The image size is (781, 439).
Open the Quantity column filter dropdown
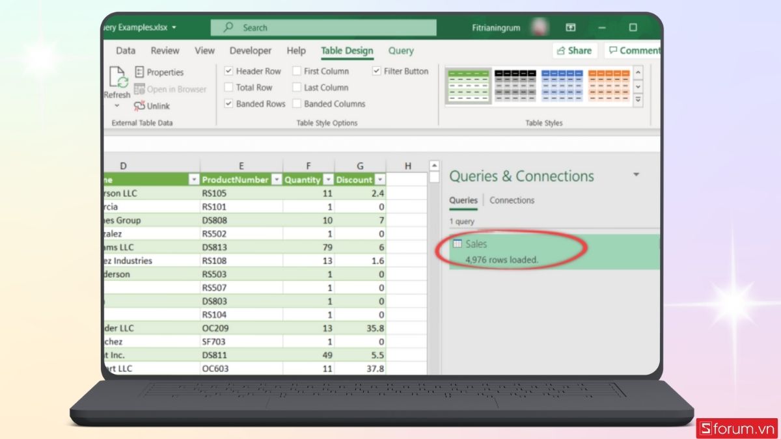point(328,180)
